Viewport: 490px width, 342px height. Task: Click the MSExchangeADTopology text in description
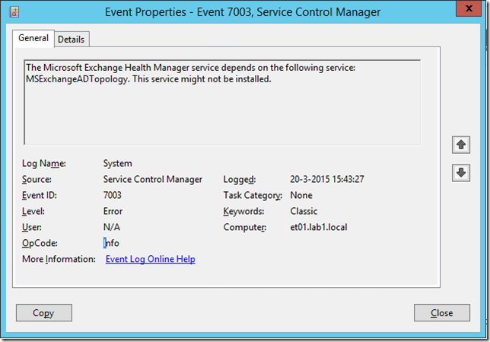(x=77, y=79)
